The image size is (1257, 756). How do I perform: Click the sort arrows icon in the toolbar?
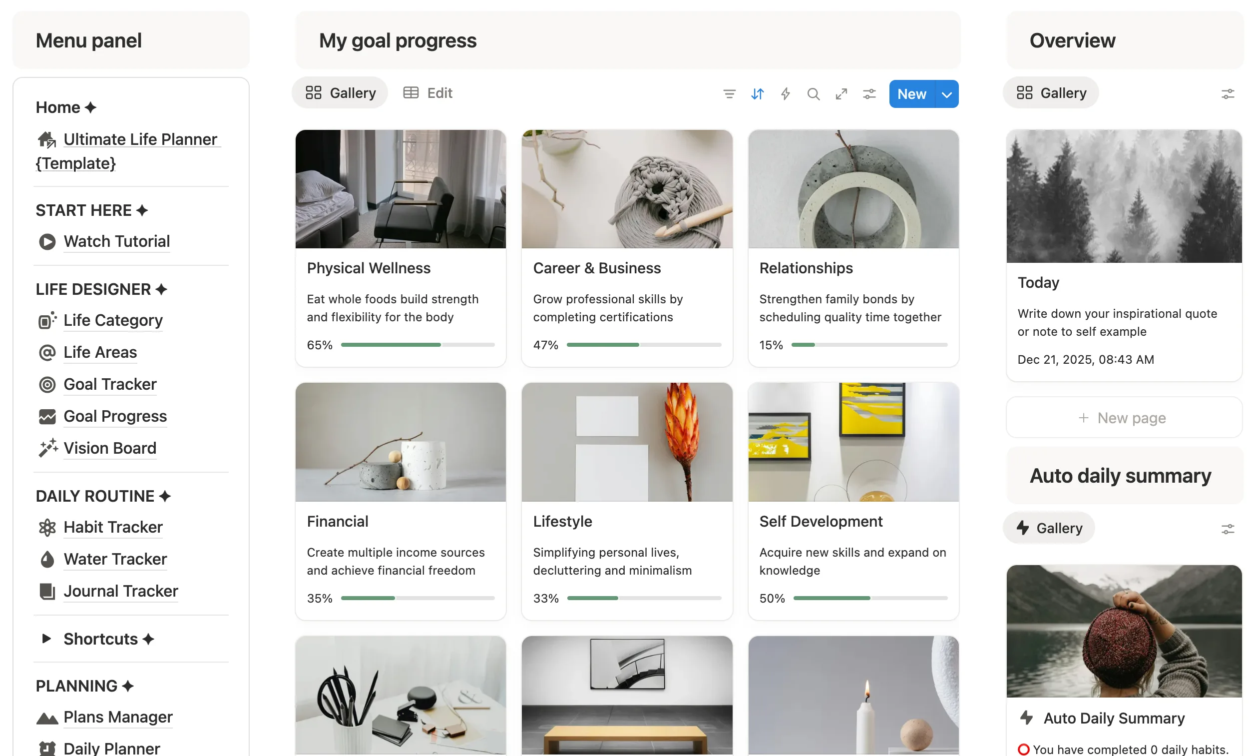[x=757, y=94]
